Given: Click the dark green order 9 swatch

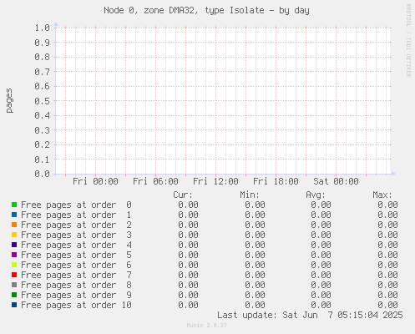Looking at the screenshot, I should coord(14,295).
